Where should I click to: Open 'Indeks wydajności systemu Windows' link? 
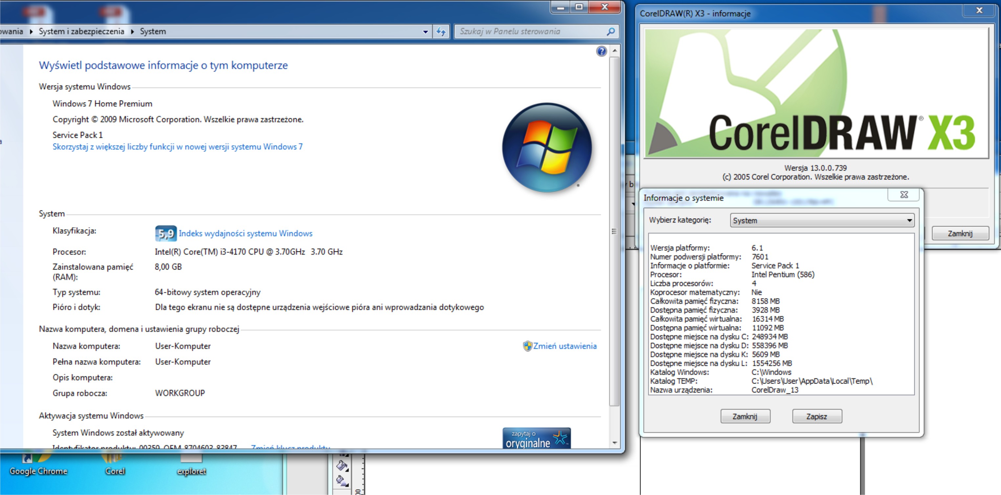tap(245, 233)
